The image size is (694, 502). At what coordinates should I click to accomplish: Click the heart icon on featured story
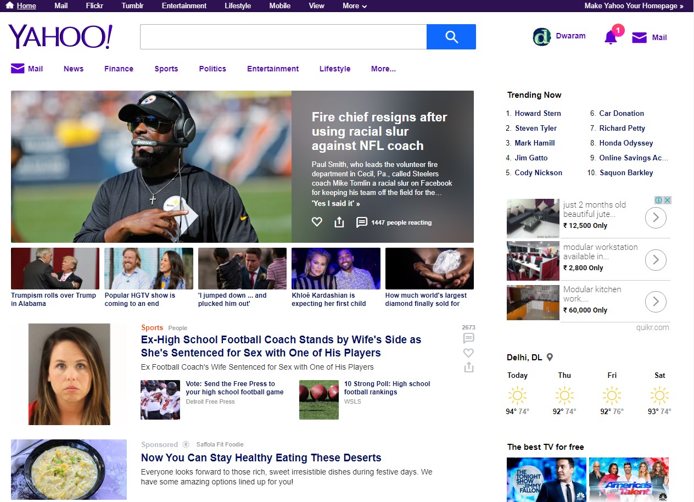click(x=317, y=222)
